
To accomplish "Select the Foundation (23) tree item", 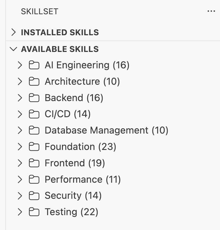I will 80,147.
